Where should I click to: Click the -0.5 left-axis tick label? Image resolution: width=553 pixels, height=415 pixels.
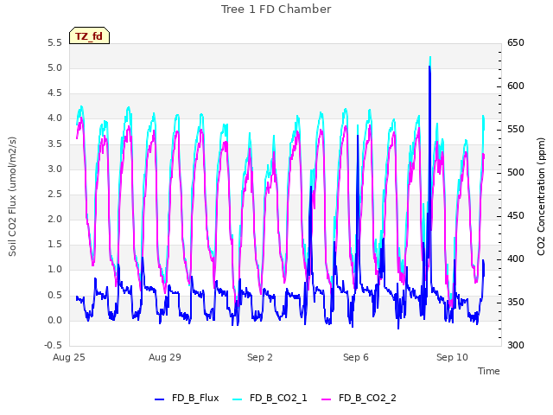(53, 346)
